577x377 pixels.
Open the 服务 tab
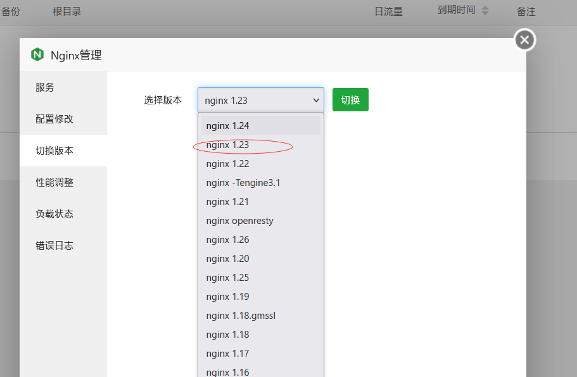point(63,87)
